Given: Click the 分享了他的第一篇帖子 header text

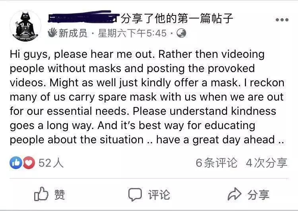Looking at the screenshot, I should 177,18.
